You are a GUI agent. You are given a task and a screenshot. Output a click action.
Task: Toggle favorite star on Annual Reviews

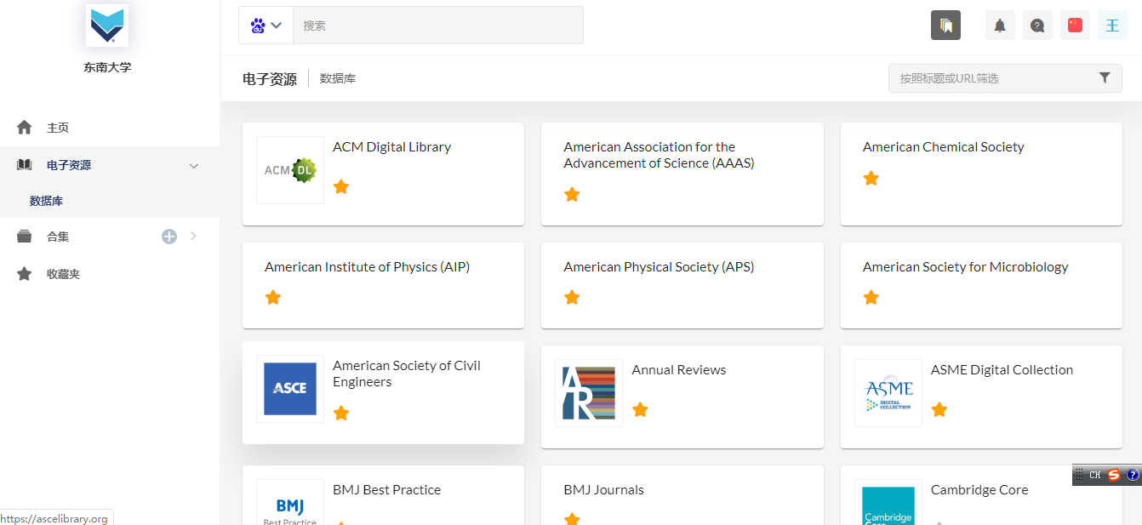(x=640, y=409)
